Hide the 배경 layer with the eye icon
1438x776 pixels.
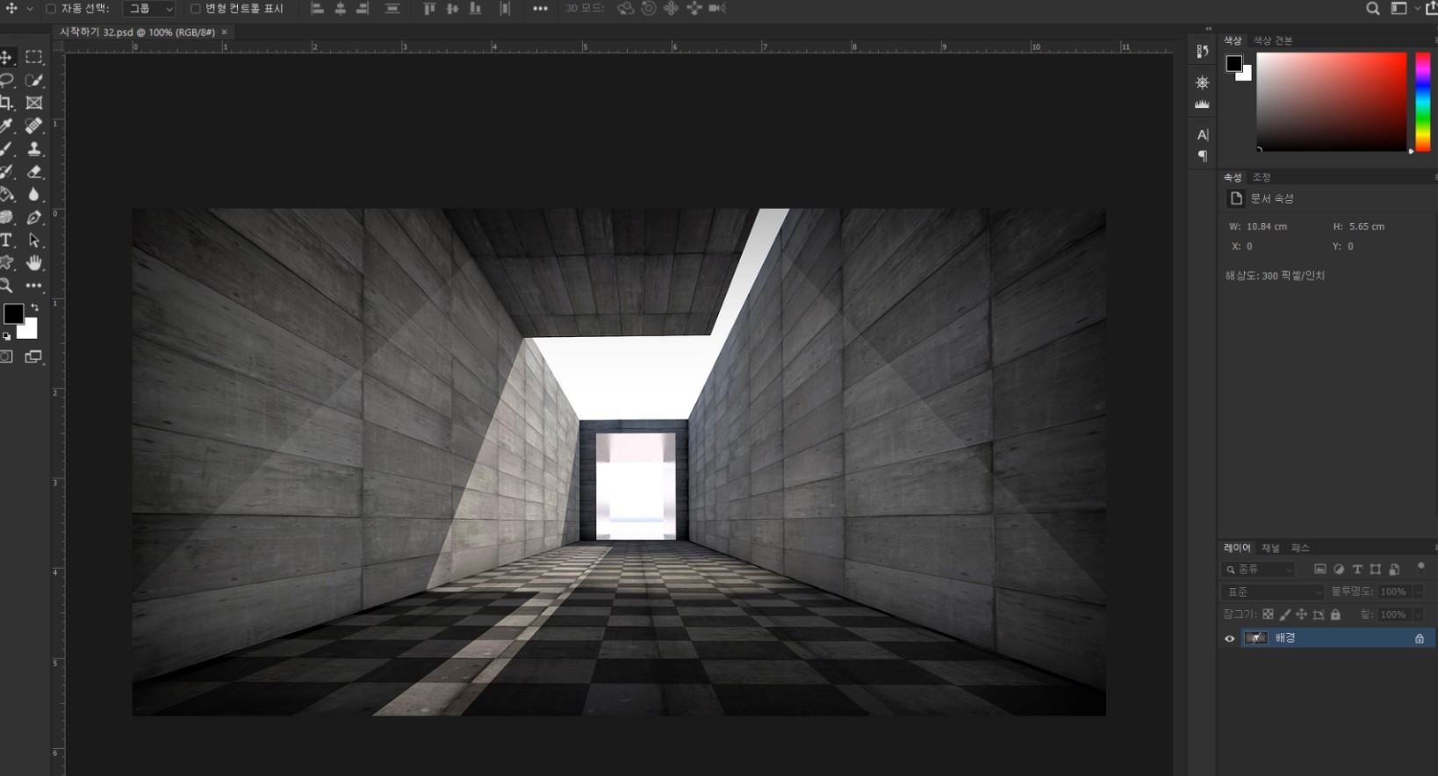pyautogui.click(x=1230, y=638)
